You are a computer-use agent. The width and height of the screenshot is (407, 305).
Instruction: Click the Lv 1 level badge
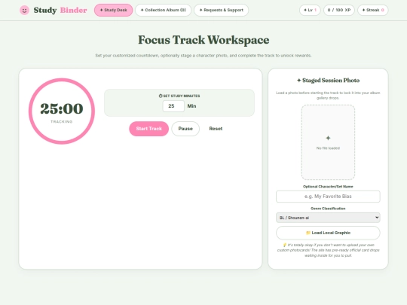coord(310,10)
